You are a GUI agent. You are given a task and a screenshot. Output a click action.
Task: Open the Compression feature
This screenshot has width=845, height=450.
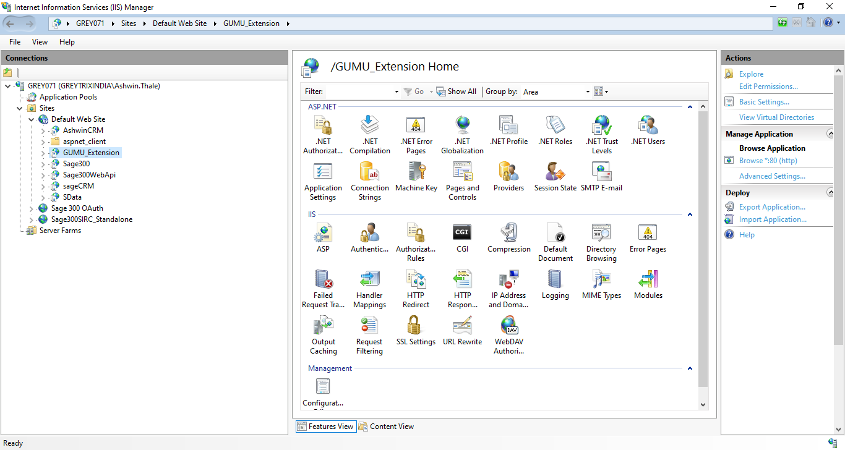pyautogui.click(x=508, y=238)
